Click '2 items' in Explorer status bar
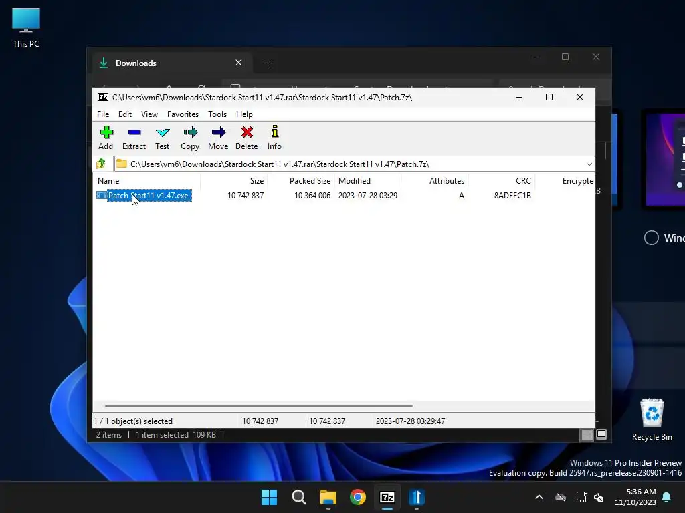685x513 pixels. coord(109,435)
